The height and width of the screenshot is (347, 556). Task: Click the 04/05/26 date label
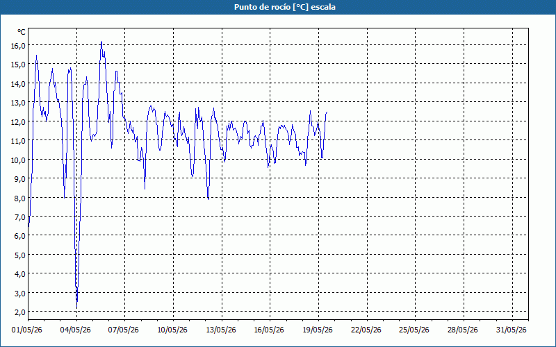(76, 330)
